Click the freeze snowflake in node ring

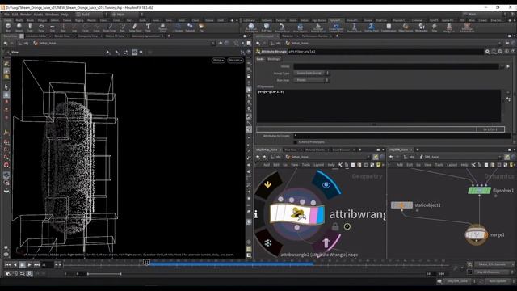point(267,243)
